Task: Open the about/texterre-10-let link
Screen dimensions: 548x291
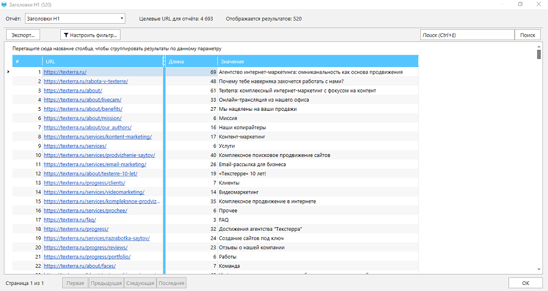Action: pos(91,174)
